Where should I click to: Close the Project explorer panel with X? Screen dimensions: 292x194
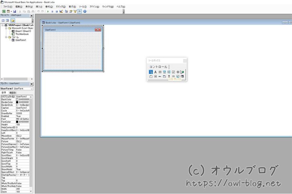click(32, 16)
